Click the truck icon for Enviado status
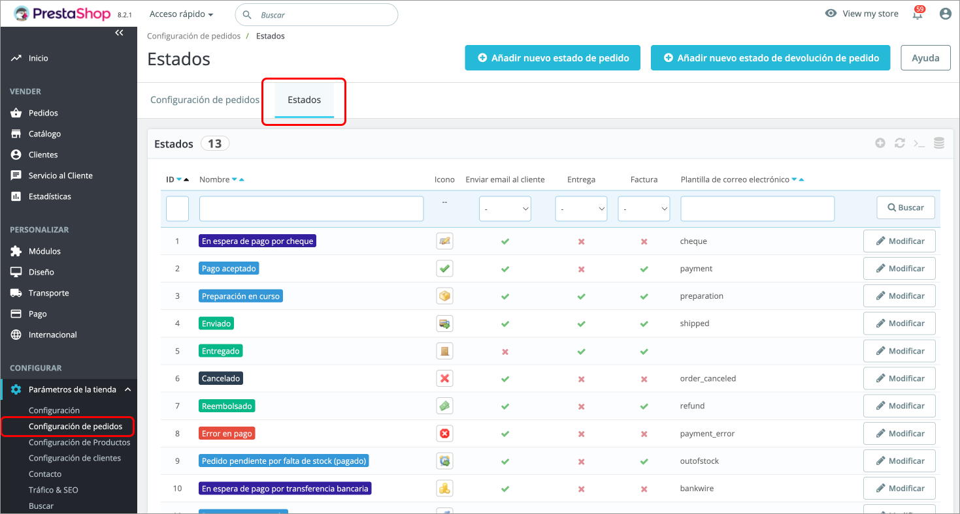 pyautogui.click(x=444, y=323)
